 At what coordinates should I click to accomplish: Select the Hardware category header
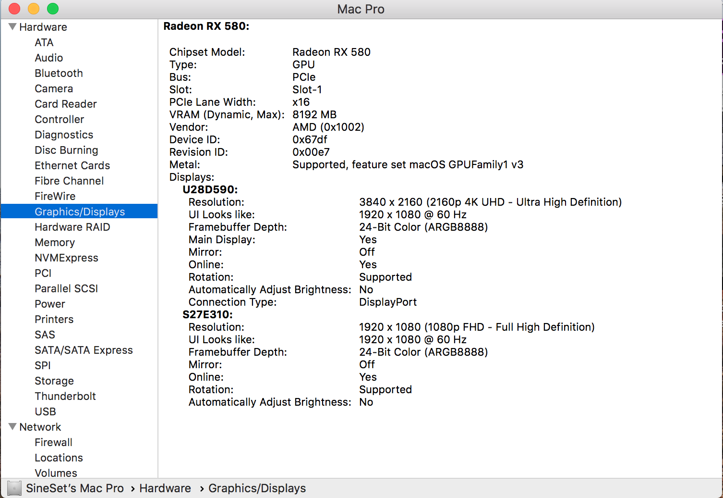pyautogui.click(x=43, y=27)
